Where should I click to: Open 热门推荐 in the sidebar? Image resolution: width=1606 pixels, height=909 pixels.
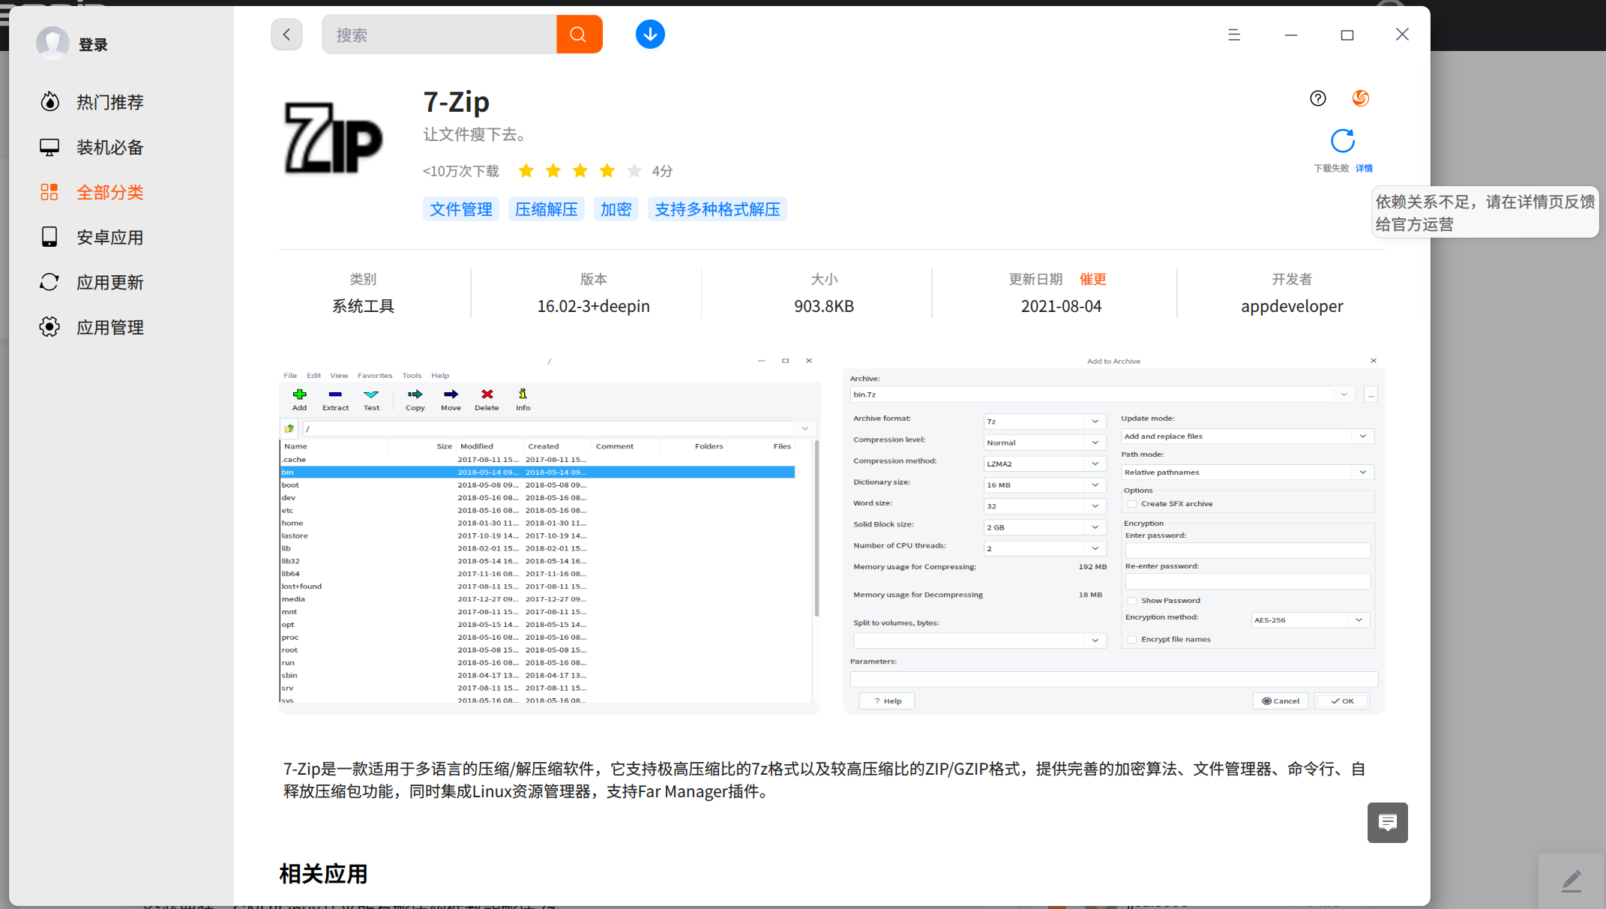click(x=109, y=102)
